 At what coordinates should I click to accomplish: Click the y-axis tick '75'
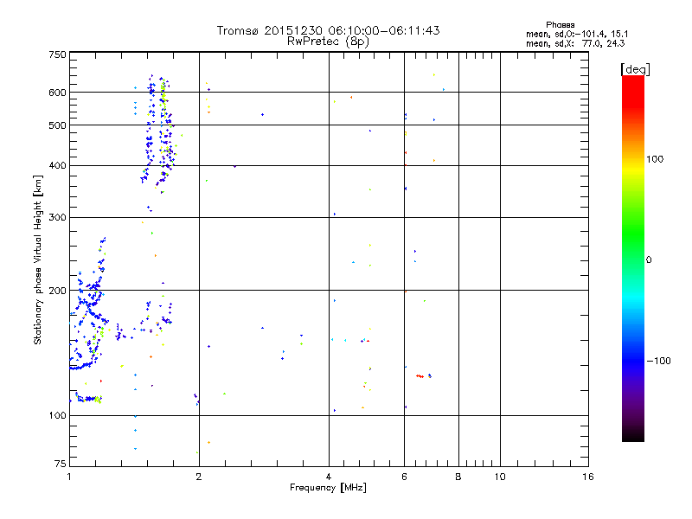point(61,464)
